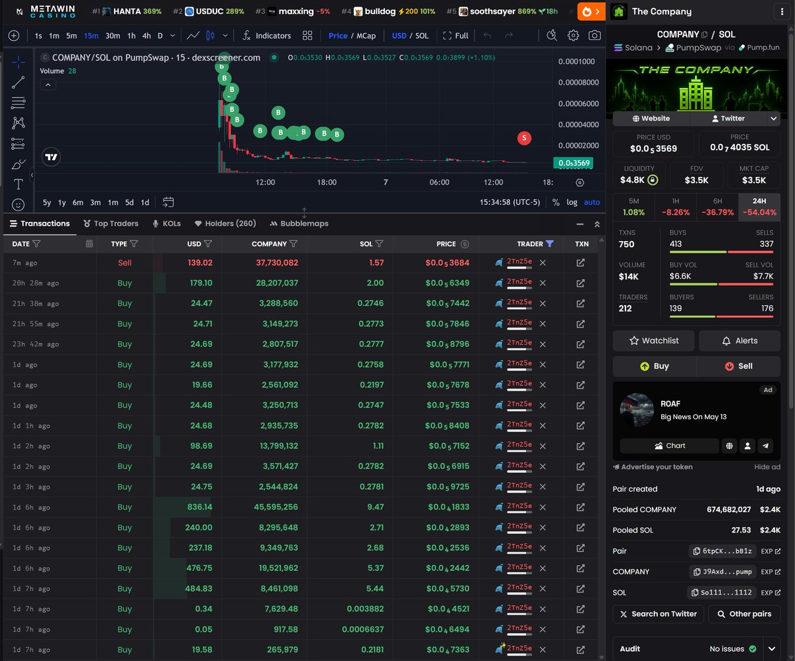The width and height of the screenshot is (795, 661).
Task: Open the chart layout grid icon
Action: (307, 36)
